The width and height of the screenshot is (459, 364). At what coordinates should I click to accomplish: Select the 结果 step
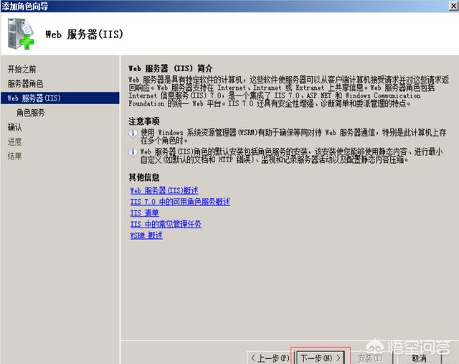(x=14, y=157)
